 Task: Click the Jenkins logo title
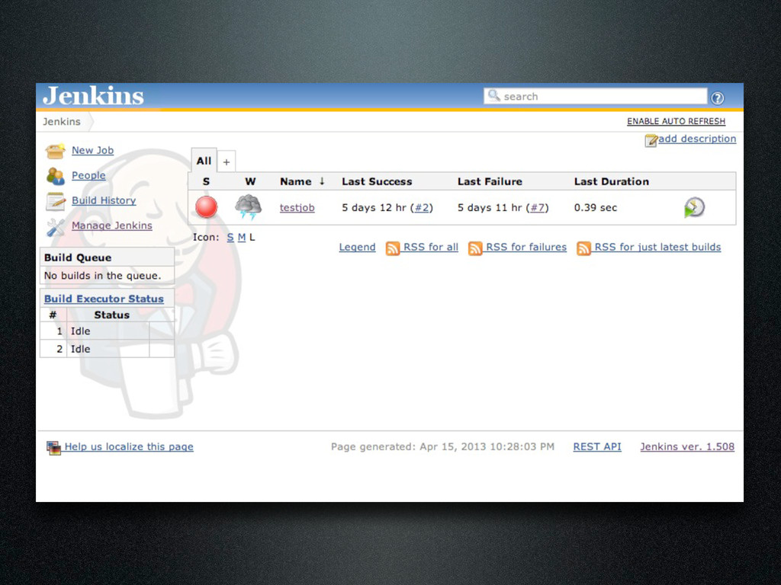(x=94, y=95)
